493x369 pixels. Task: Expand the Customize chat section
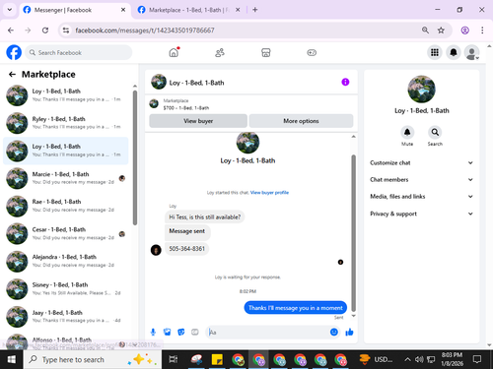click(x=421, y=162)
